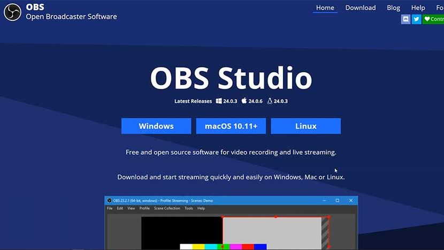Click the Linux penguin icon beside 24.0.3

coord(270,101)
